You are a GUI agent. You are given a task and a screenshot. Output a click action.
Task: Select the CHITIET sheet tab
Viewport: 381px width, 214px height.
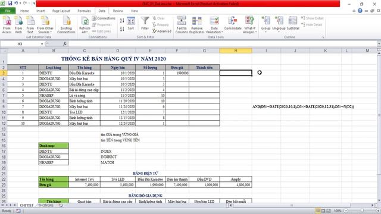27,205
